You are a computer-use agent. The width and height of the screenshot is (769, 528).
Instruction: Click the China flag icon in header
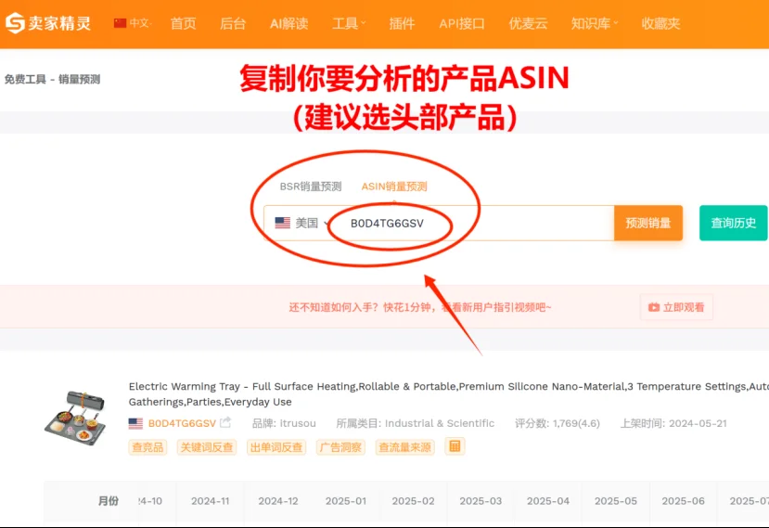(121, 23)
